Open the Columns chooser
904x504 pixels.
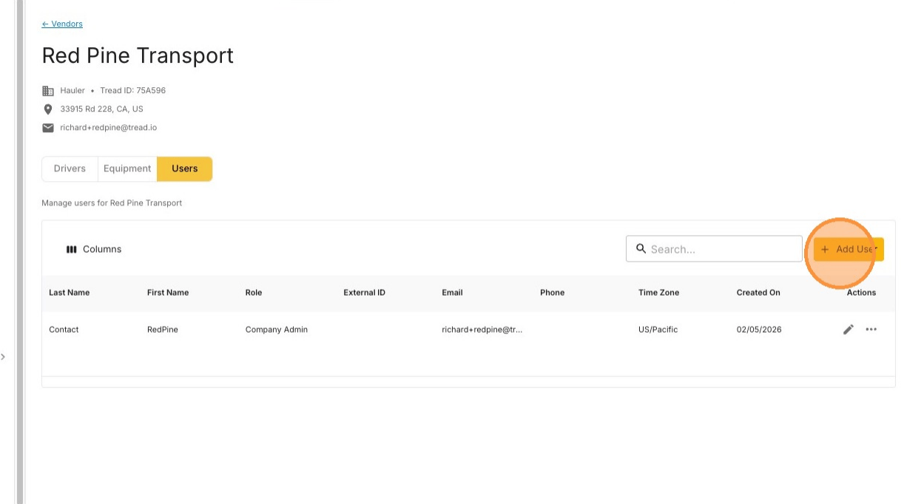click(x=94, y=249)
